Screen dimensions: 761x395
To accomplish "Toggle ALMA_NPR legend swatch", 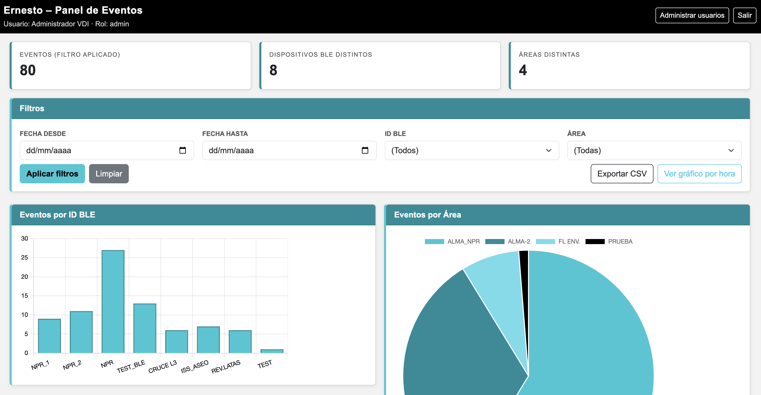I will pyautogui.click(x=434, y=241).
